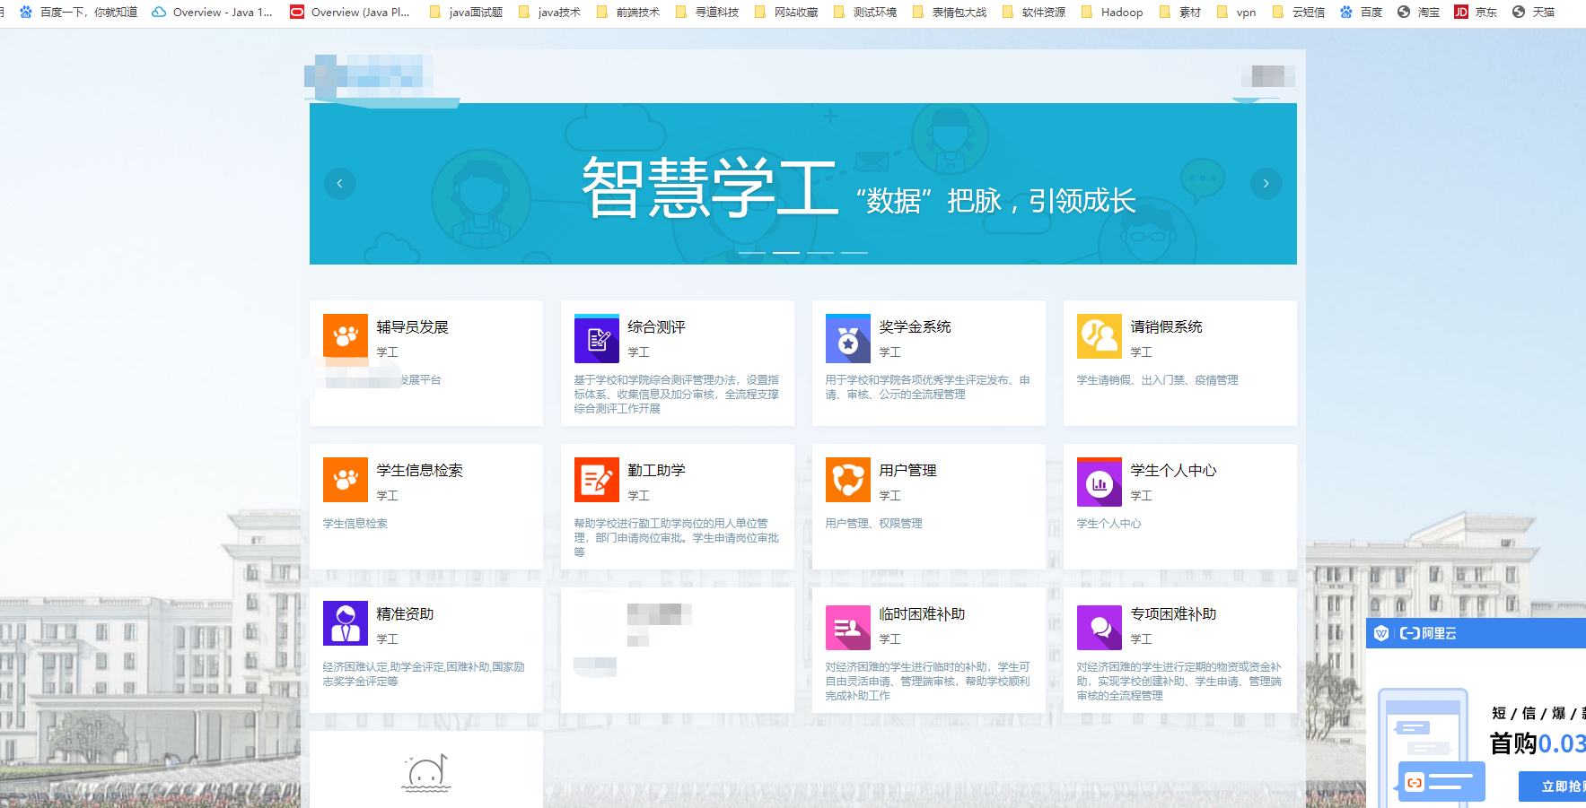Click the 学生信息检索 title
This screenshot has width=1586, height=808.
pos(419,471)
